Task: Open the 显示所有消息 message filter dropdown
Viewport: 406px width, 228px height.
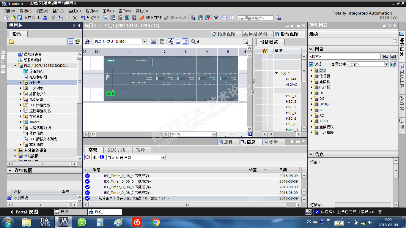Action: (163, 157)
